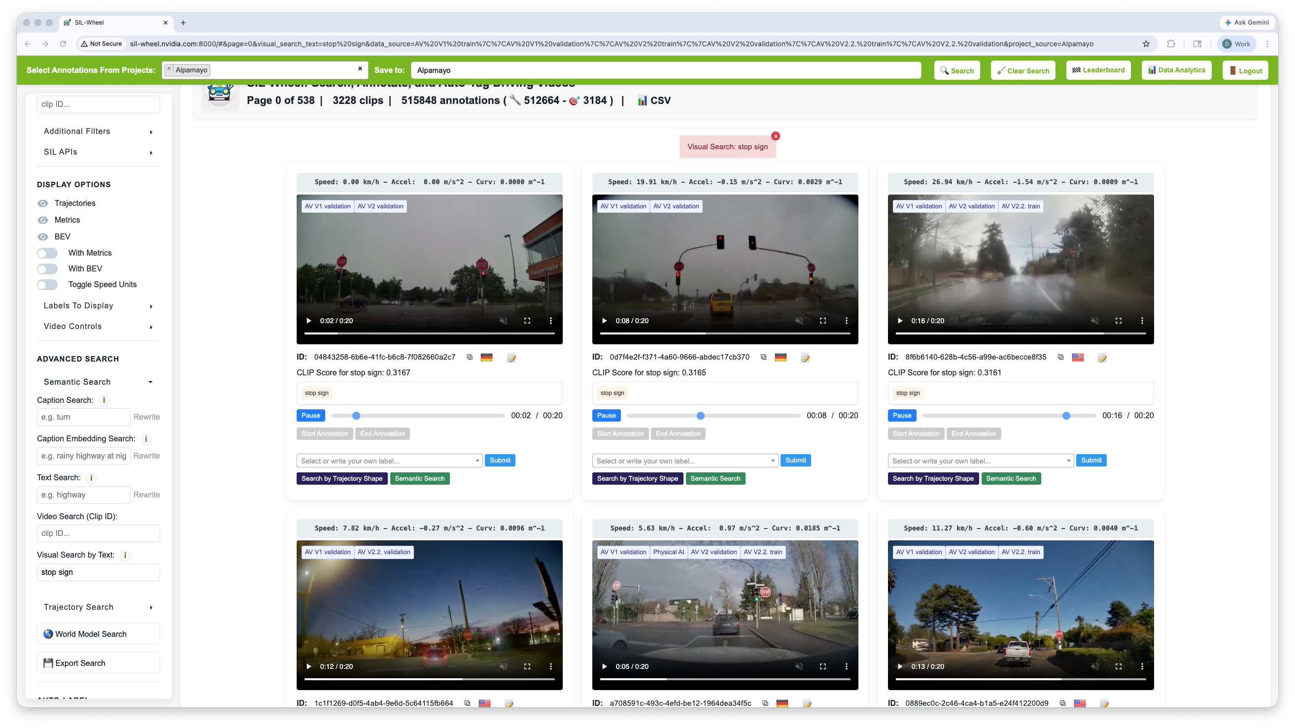Focus the Visual Search by Text field
The image size is (1295, 728).
tap(99, 572)
